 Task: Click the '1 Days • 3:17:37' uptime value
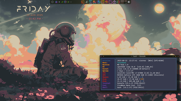click(x=125, y=71)
